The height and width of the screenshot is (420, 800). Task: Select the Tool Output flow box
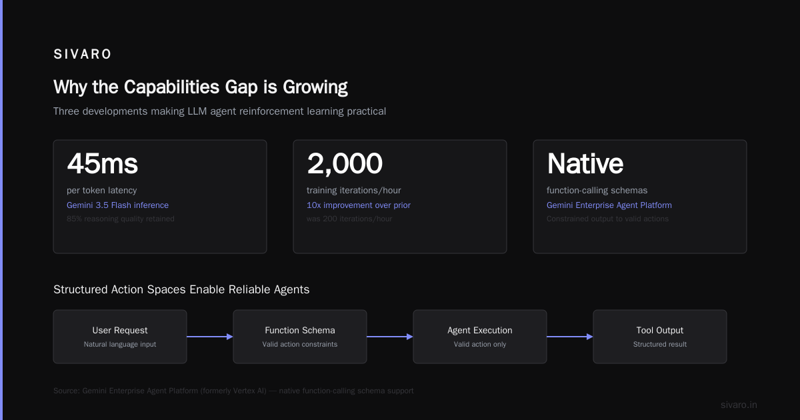[x=660, y=337]
